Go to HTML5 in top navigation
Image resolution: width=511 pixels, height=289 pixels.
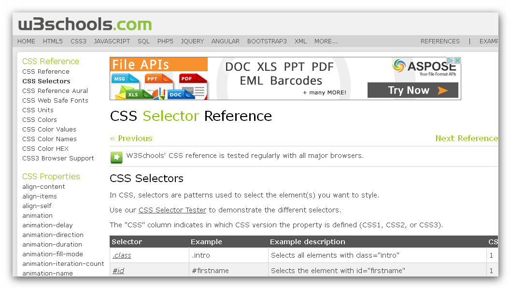click(53, 41)
